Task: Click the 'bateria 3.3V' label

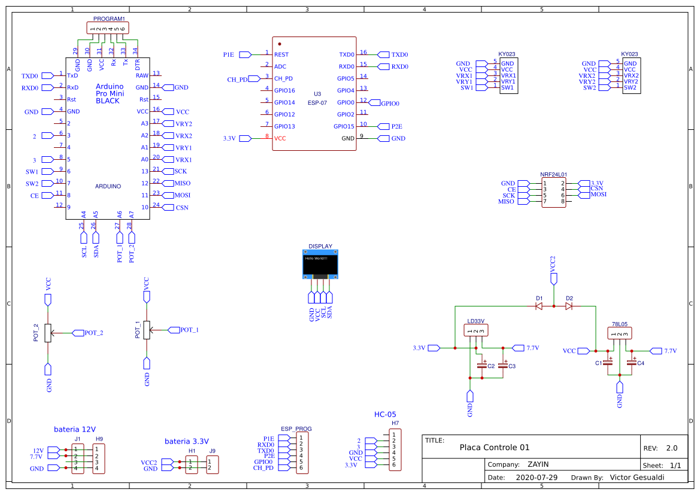Action: [187, 442]
